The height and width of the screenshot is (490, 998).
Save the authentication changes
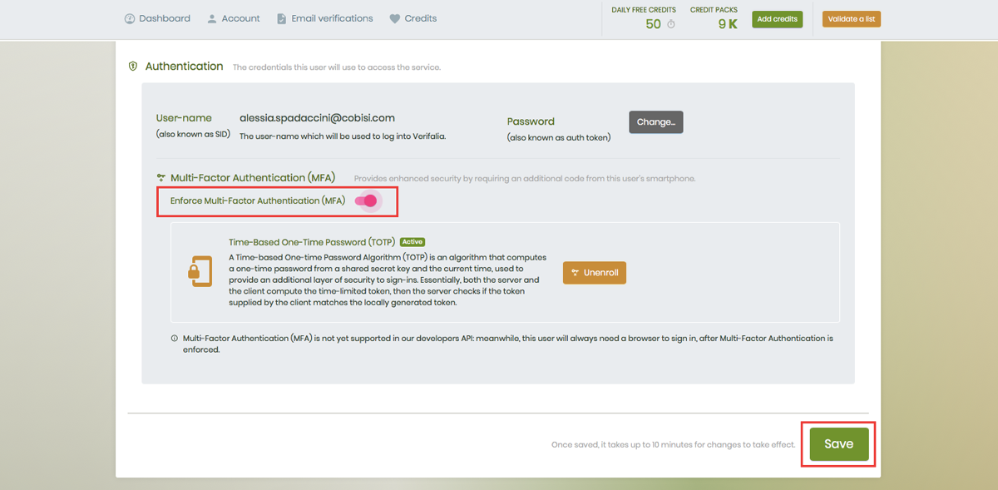[838, 444]
